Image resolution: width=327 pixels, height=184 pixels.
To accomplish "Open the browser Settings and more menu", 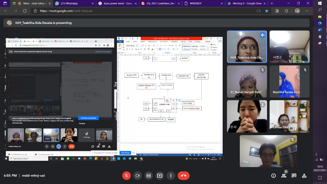I will [307, 11].
